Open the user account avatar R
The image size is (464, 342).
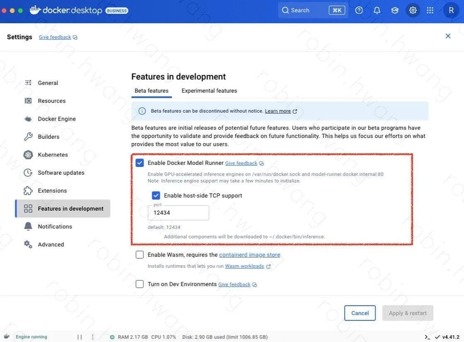pos(451,10)
